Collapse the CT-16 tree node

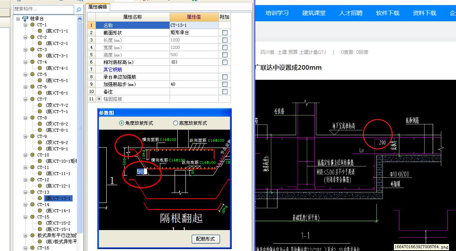pos(25,248)
